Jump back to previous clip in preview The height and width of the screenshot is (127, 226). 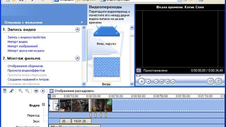pos(156,81)
